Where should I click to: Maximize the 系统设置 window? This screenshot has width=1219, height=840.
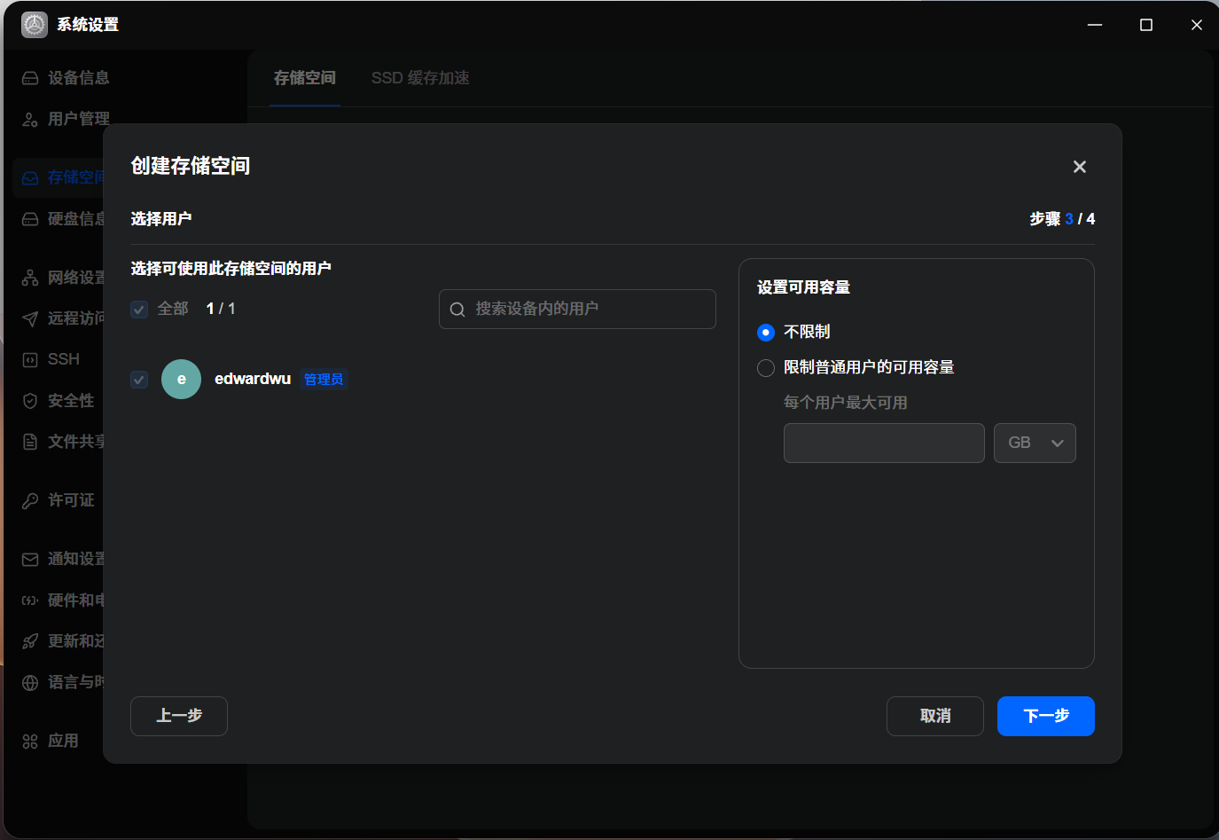(x=1146, y=25)
